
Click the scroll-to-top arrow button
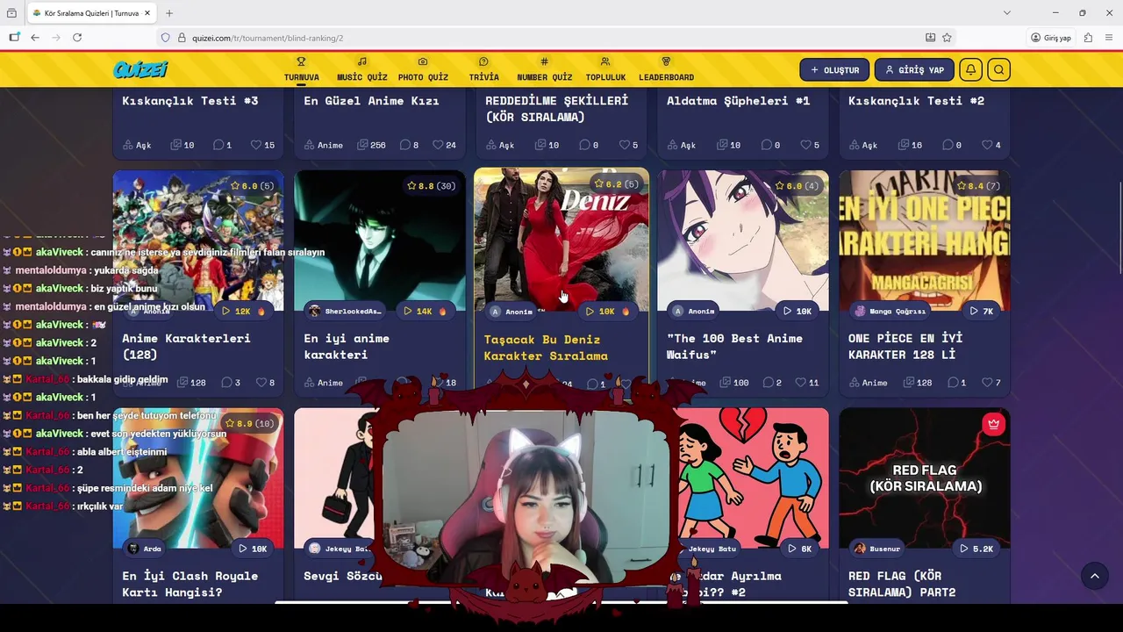(1094, 576)
